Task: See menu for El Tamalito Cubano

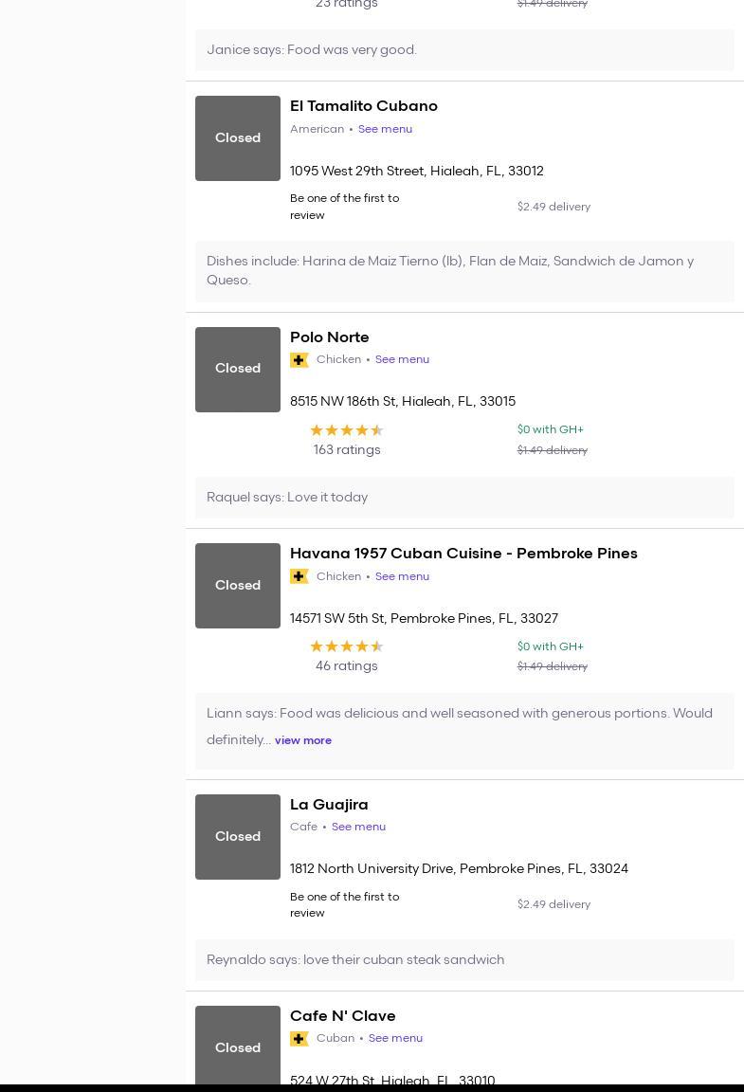Action: coord(385,129)
